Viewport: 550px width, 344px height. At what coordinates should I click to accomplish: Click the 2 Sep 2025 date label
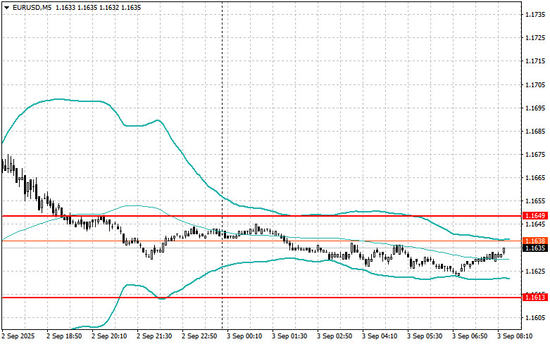click(18, 336)
